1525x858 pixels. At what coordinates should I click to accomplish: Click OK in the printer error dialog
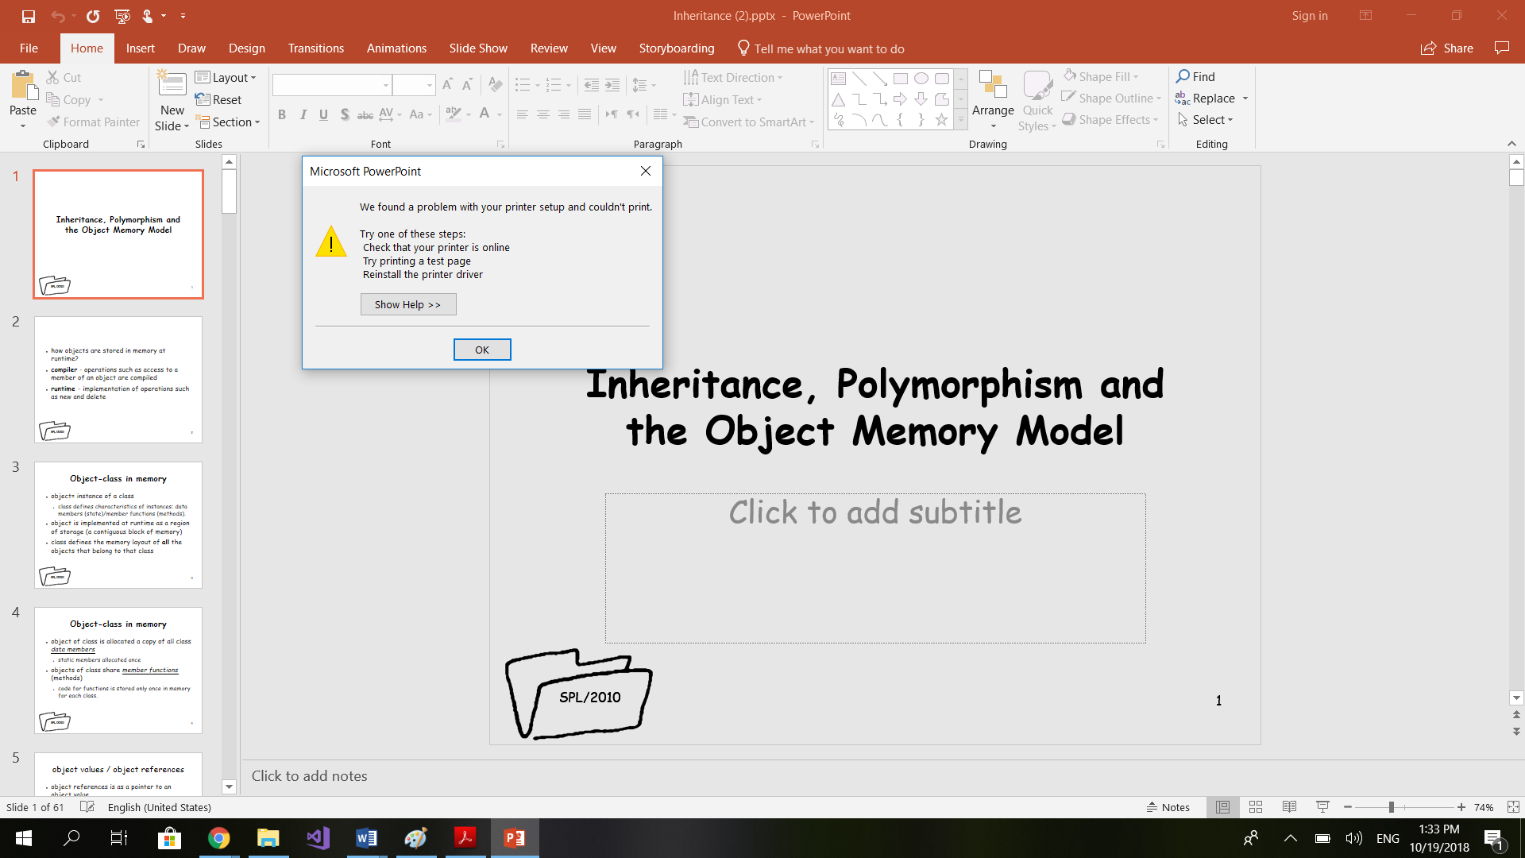482,350
